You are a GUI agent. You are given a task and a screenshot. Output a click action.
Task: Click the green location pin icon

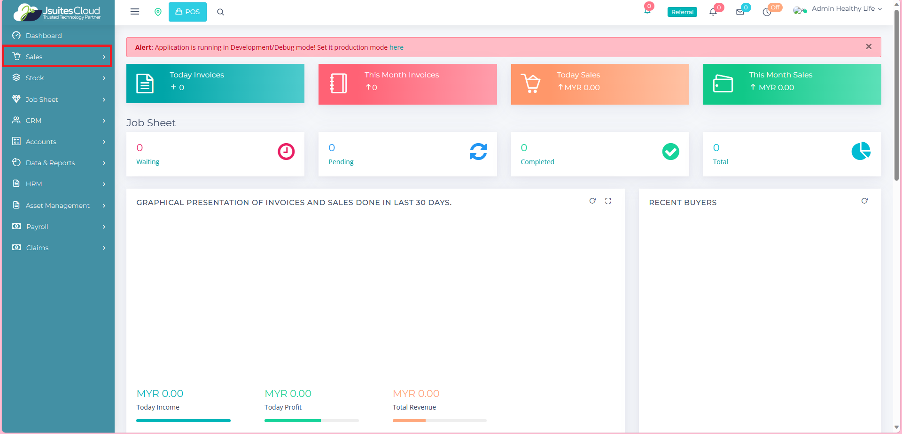tap(158, 12)
